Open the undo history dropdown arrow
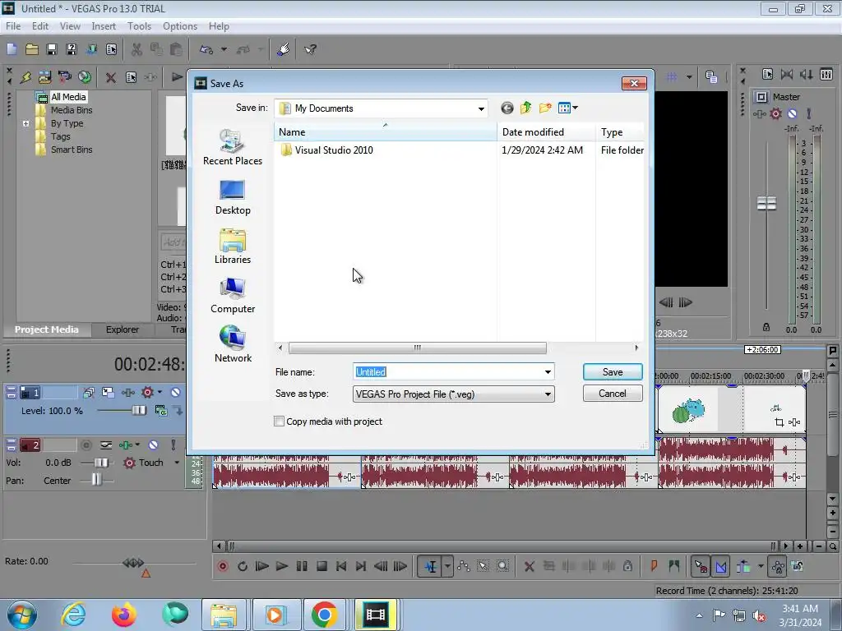This screenshot has width=842, height=631. click(x=224, y=50)
